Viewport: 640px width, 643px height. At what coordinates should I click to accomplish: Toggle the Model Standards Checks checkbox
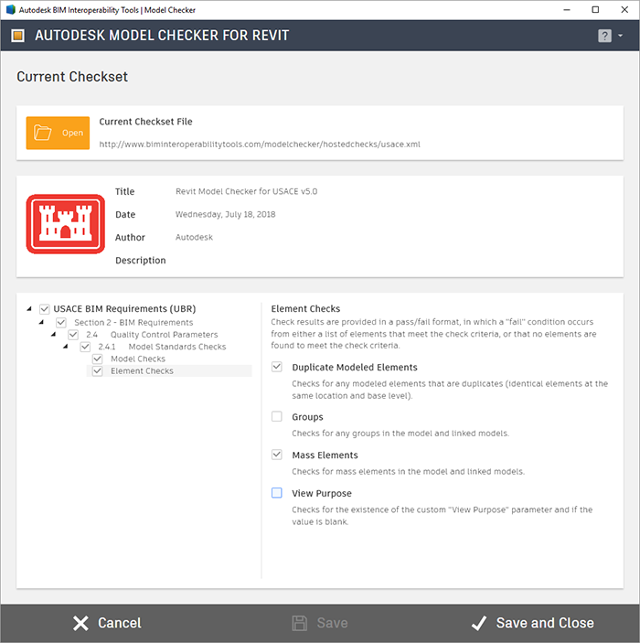tap(85, 347)
